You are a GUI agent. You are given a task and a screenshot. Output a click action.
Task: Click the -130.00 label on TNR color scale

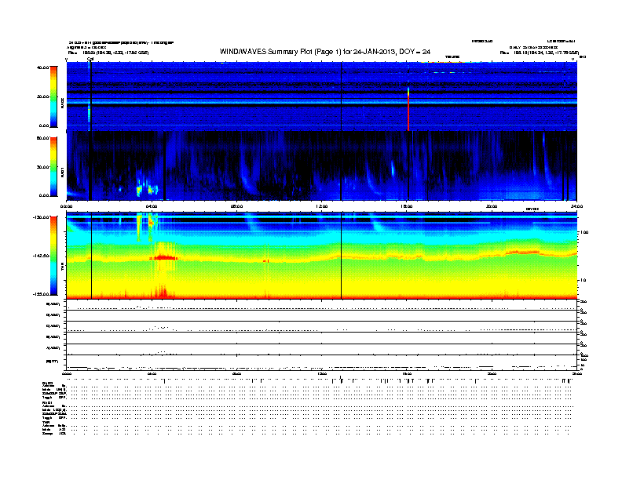(42, 217)
